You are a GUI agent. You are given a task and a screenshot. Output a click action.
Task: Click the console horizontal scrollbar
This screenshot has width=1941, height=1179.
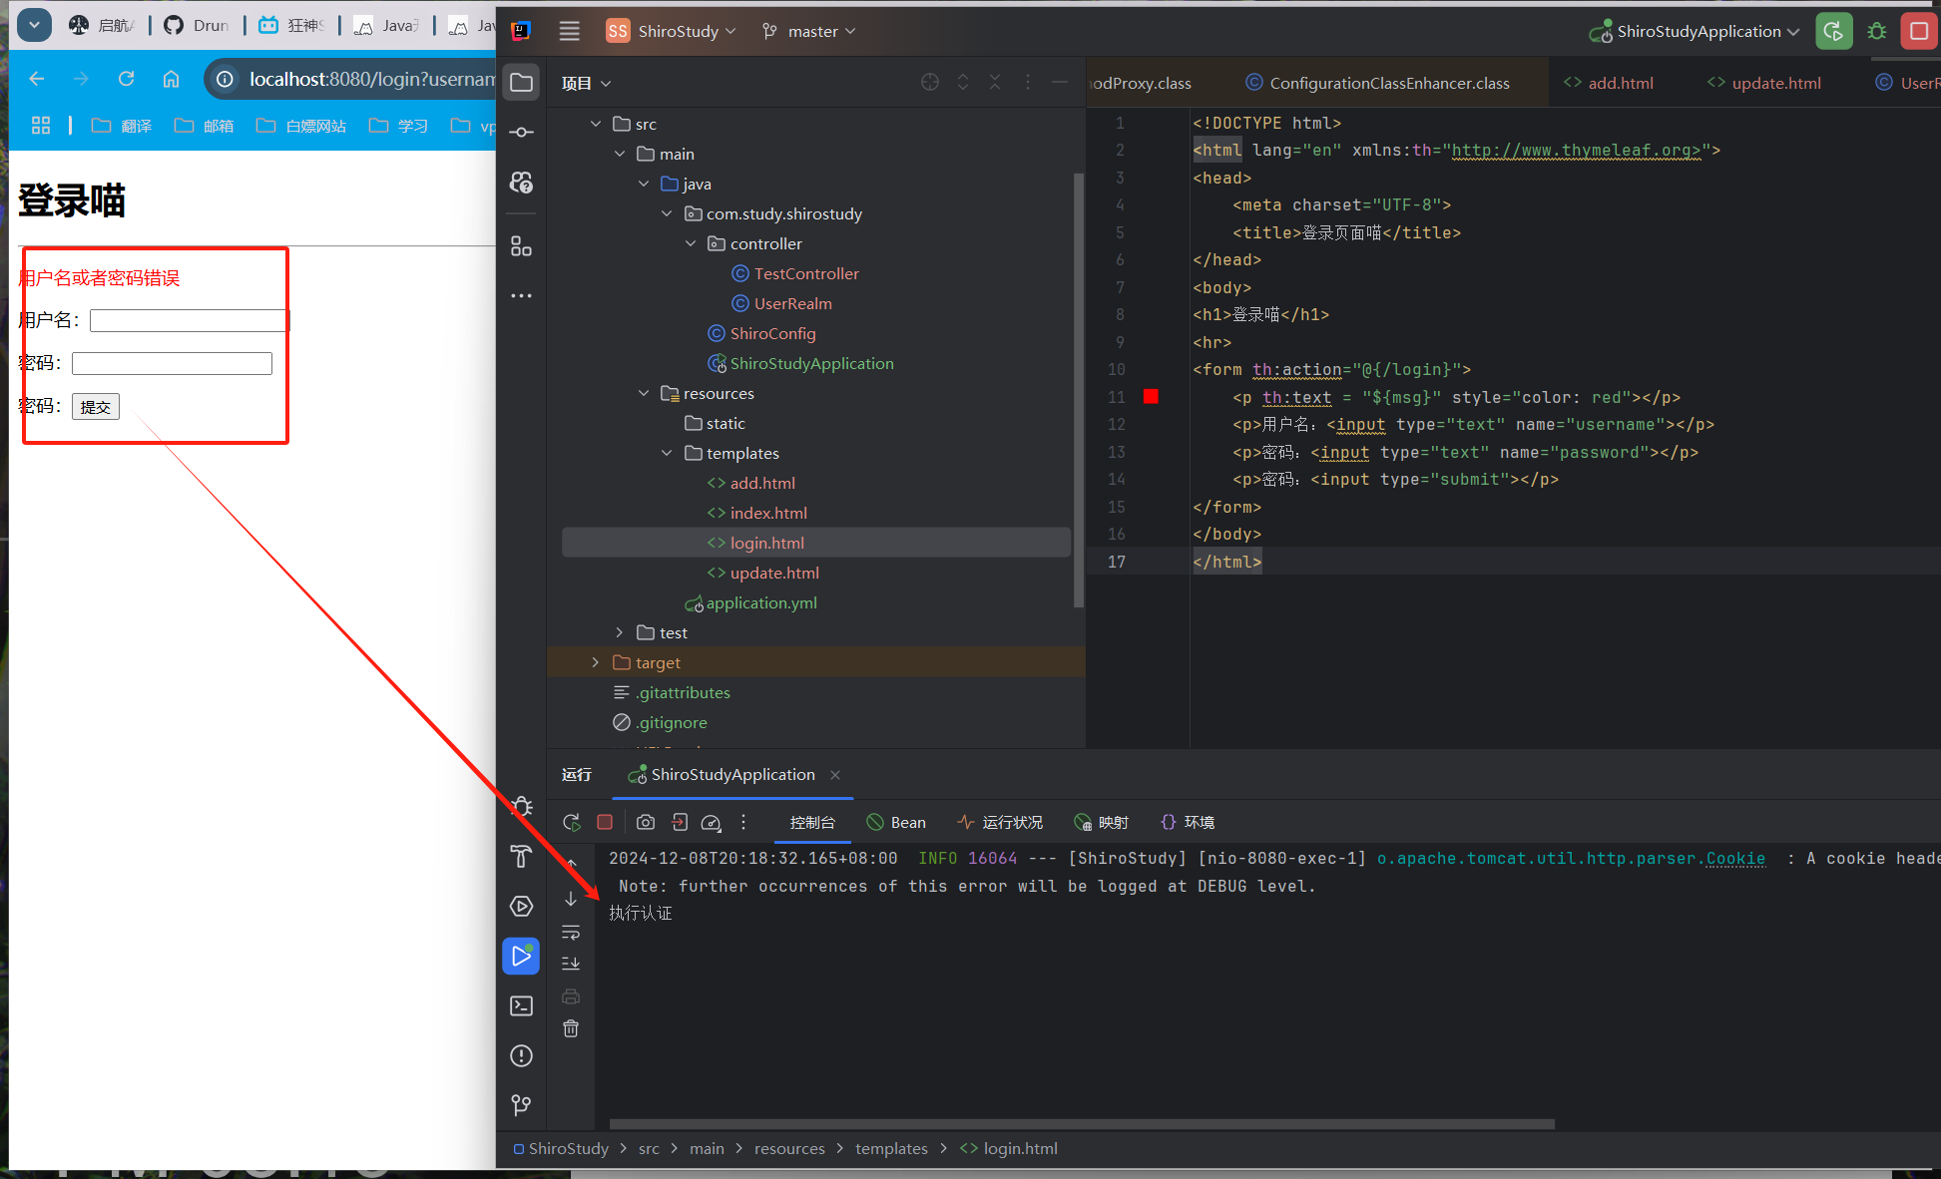(x=1082, y=1124)
